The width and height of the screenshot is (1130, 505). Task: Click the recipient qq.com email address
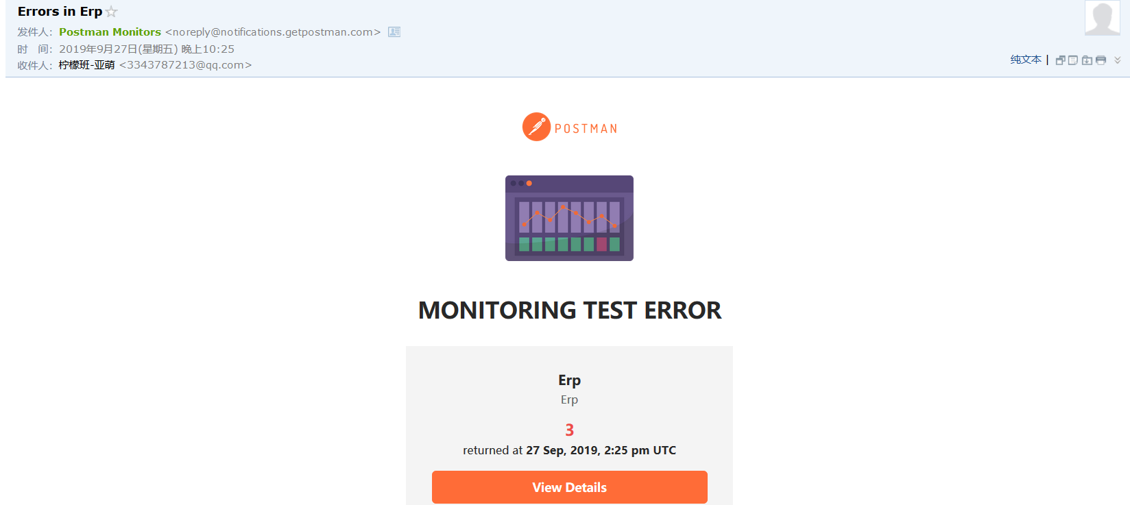[x=186, y=65]
